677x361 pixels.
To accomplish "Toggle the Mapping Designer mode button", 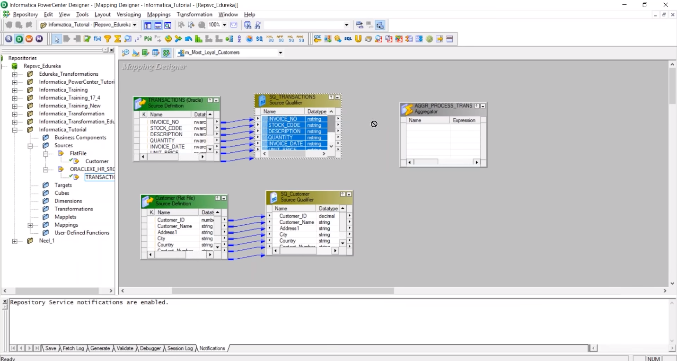I will 166,53.
